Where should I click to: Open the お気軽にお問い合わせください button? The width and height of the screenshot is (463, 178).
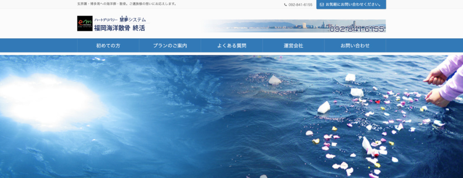click(351, 5)
